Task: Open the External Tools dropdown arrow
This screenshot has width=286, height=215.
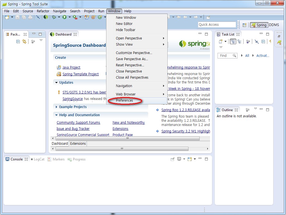Action: coord(80,17)
